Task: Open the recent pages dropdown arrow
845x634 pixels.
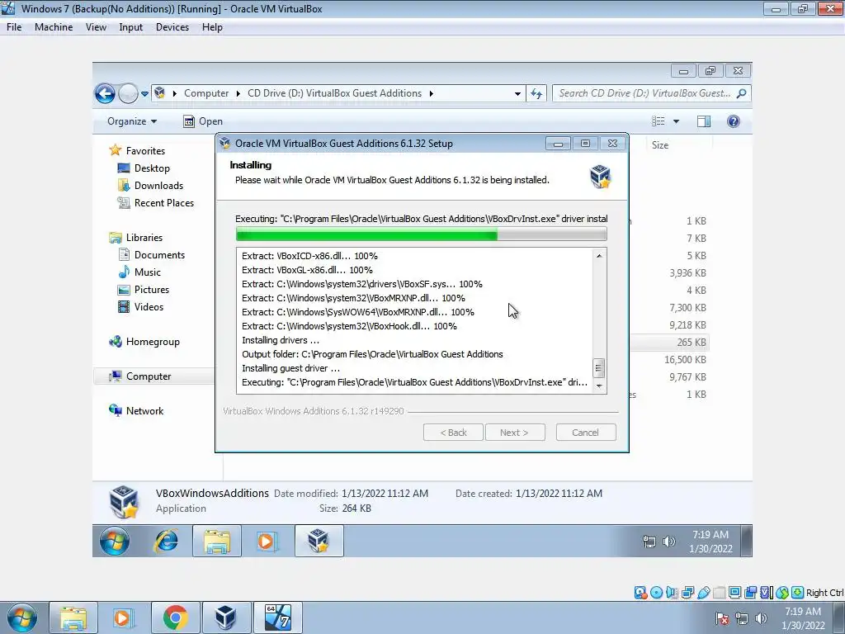Action: pyautogui.click(x=144, y=94)
